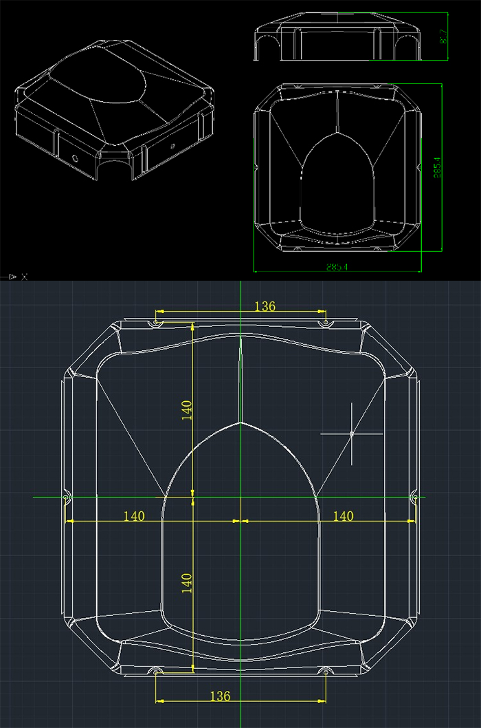Select the top 136 dimension label
Image resolution: width=481 pixels, height=728 pixels.
point(265,306)
